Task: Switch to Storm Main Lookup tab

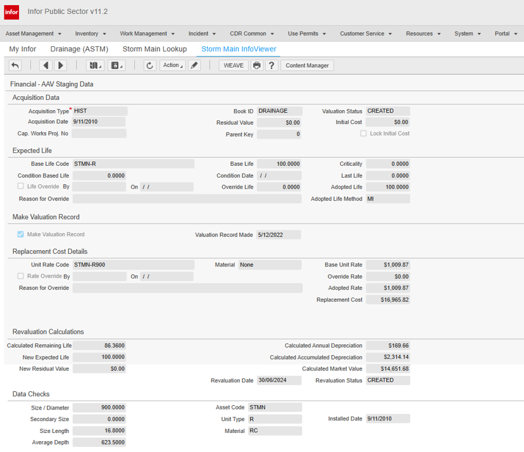Action: pos(154,49)
